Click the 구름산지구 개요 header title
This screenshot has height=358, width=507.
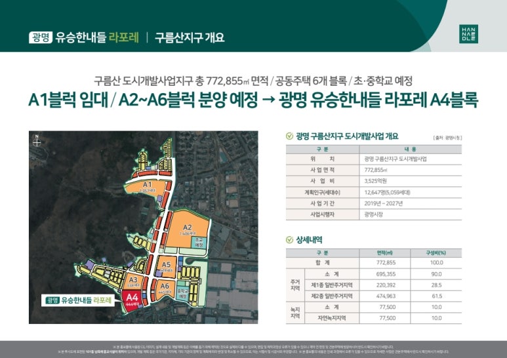(190, 37)
